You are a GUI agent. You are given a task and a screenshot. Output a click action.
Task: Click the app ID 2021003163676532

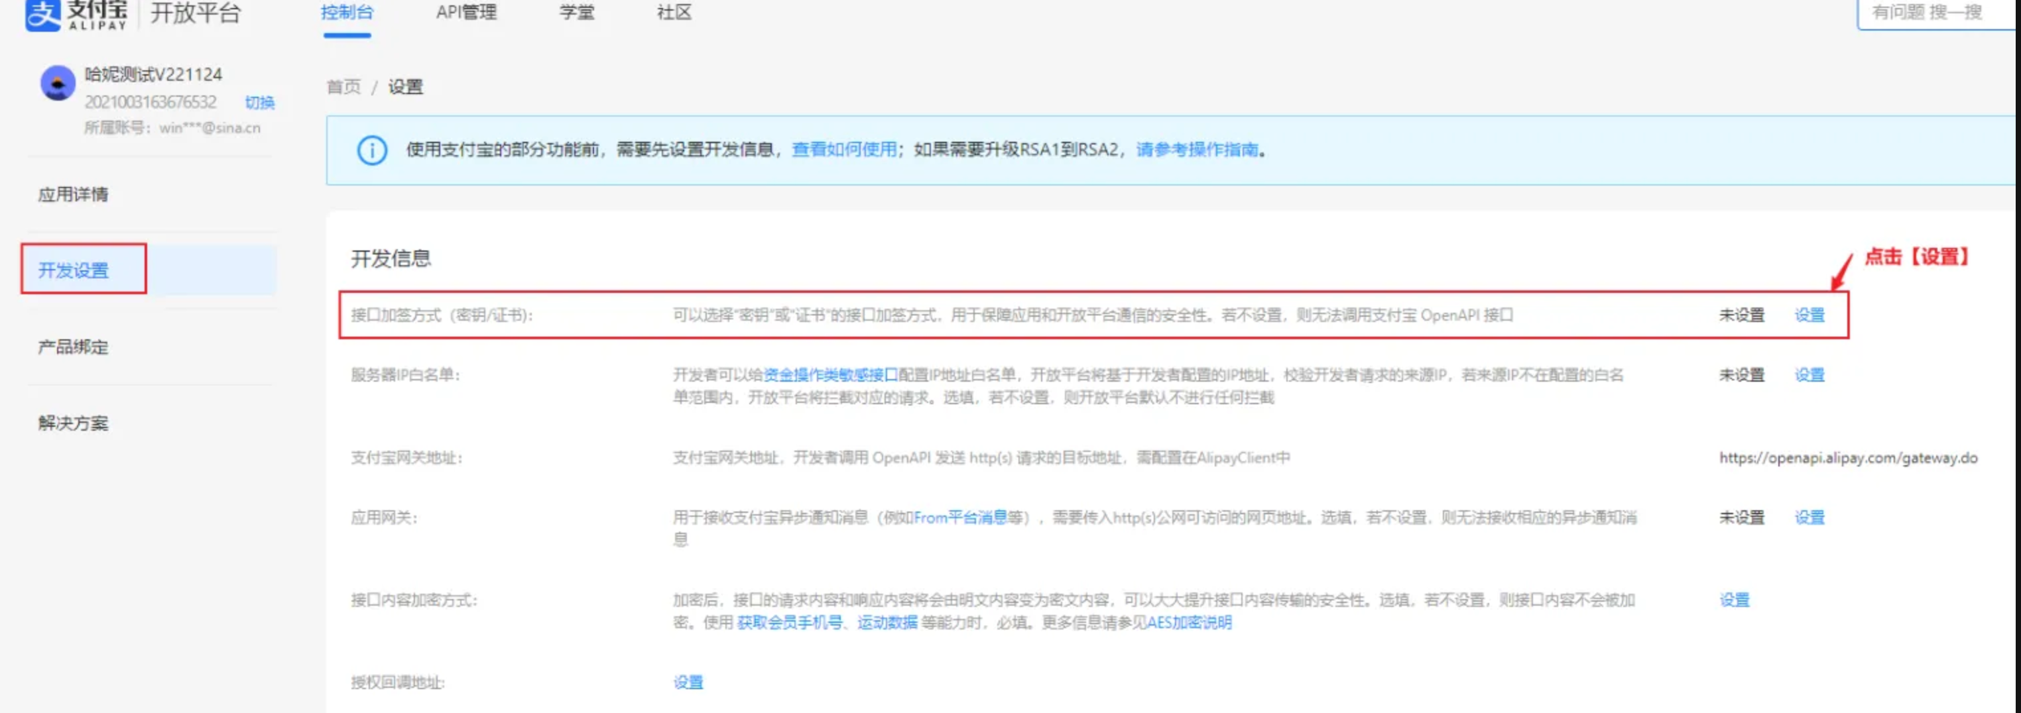coord(151,102)
